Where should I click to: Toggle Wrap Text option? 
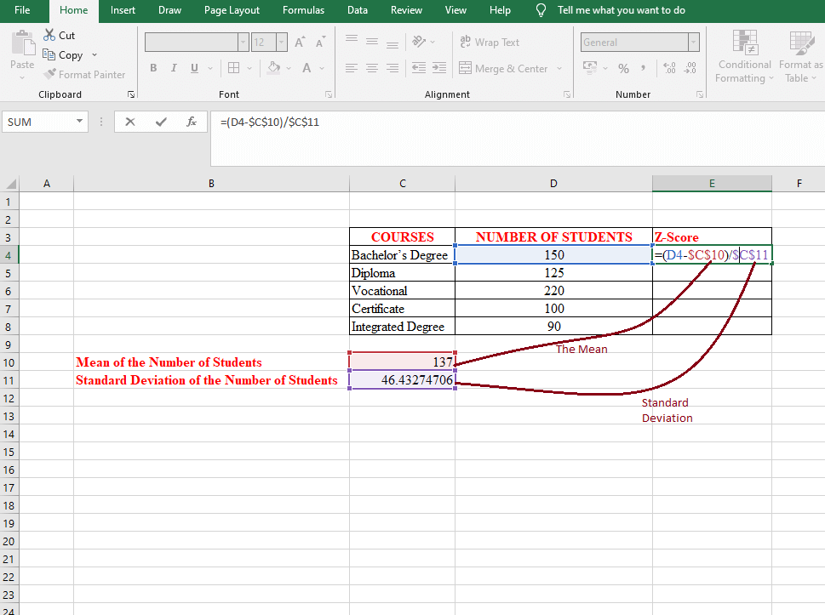(490, 42)
